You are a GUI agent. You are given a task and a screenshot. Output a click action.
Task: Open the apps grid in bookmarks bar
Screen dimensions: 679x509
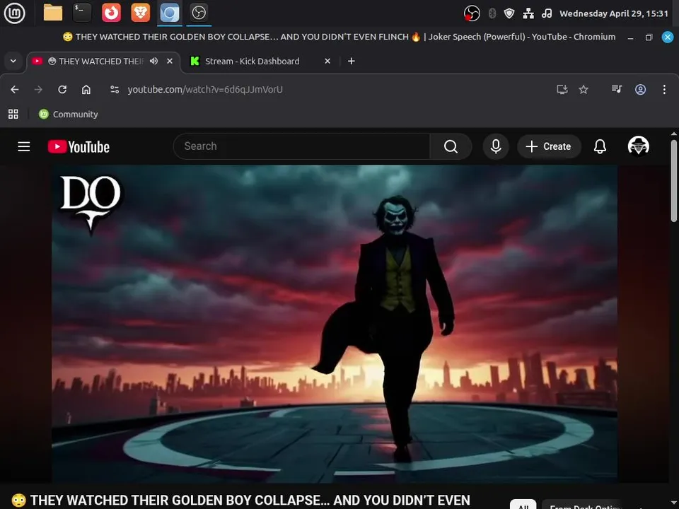pos(13,114)
